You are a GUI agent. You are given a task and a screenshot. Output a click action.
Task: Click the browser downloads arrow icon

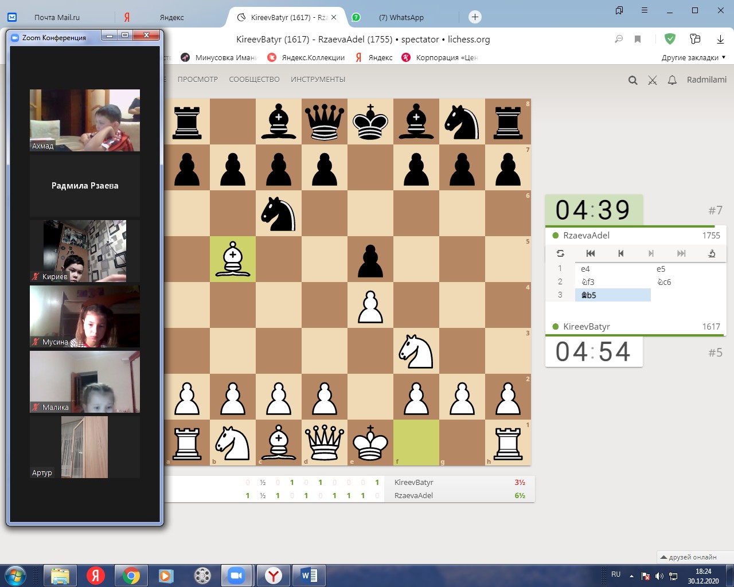coord(720,39)
